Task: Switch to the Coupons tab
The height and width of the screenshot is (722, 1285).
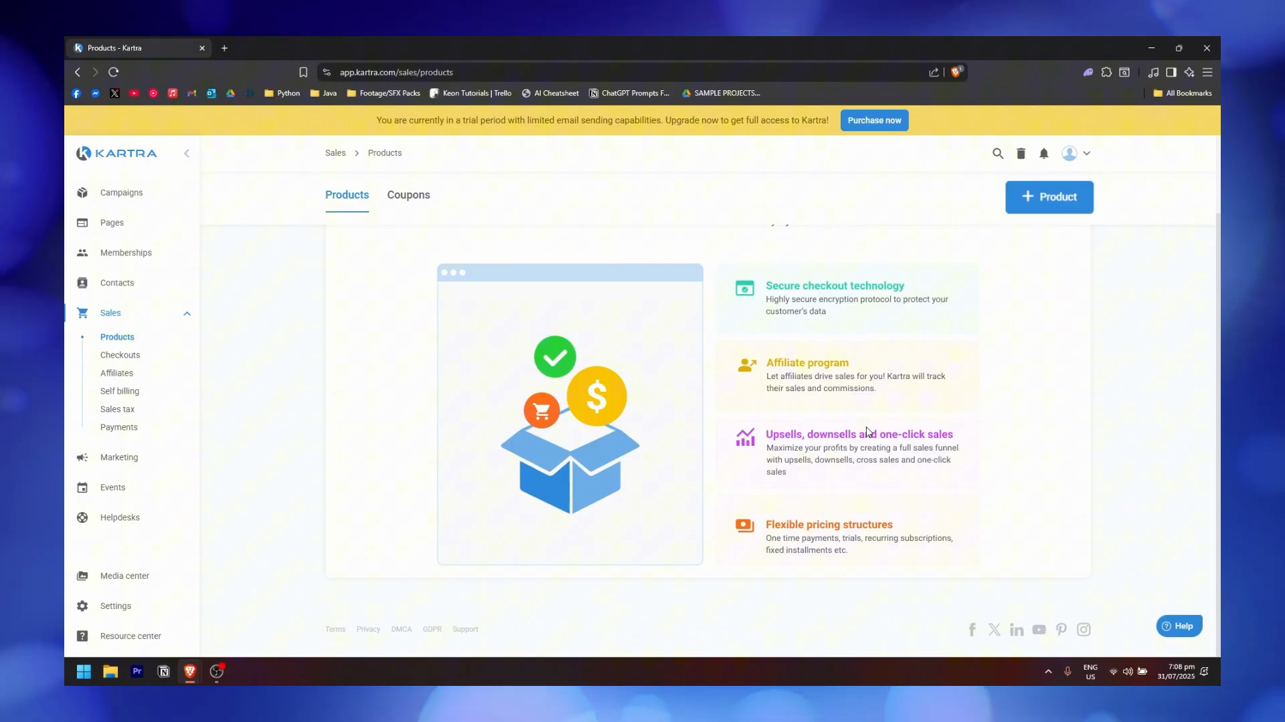Action: [408, 195]
